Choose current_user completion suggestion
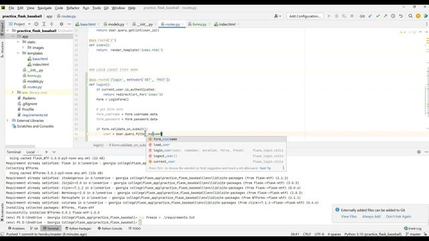 (216, 161)
